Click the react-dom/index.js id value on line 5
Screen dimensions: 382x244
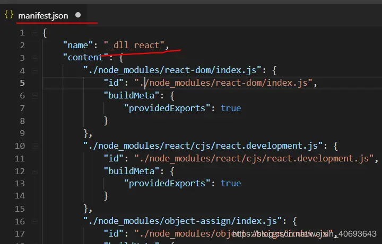pyautogui.click(x=224, y=83)
